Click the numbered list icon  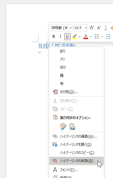tap(108, 37)
